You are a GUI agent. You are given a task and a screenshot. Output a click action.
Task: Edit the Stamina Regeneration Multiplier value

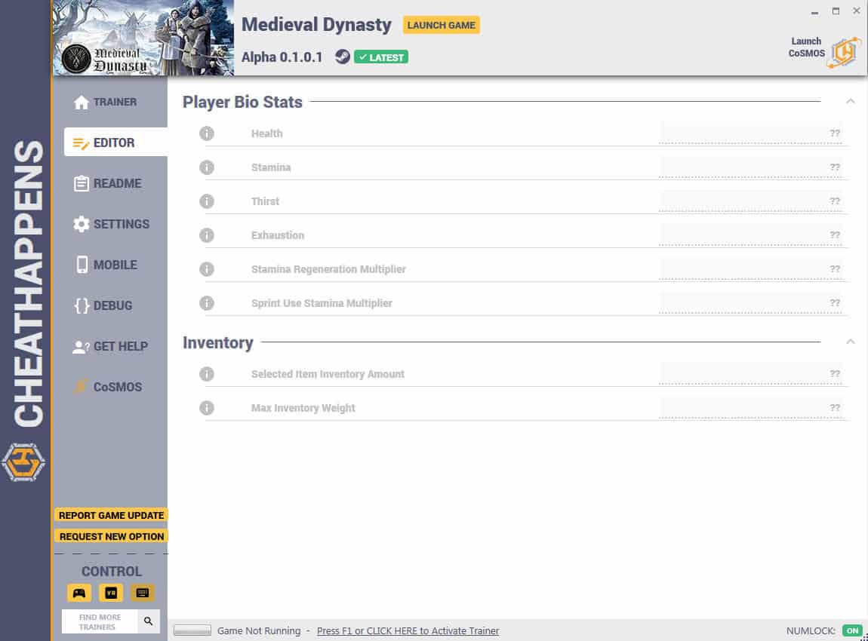[751, 269]
